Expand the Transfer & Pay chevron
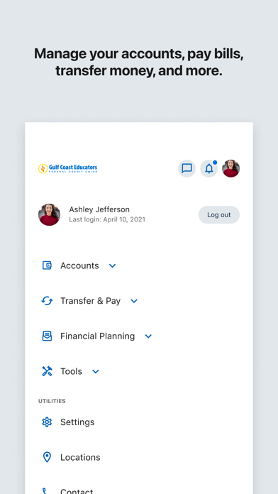Viewport: 278px width, 494px height. click(x=134, y=301)
